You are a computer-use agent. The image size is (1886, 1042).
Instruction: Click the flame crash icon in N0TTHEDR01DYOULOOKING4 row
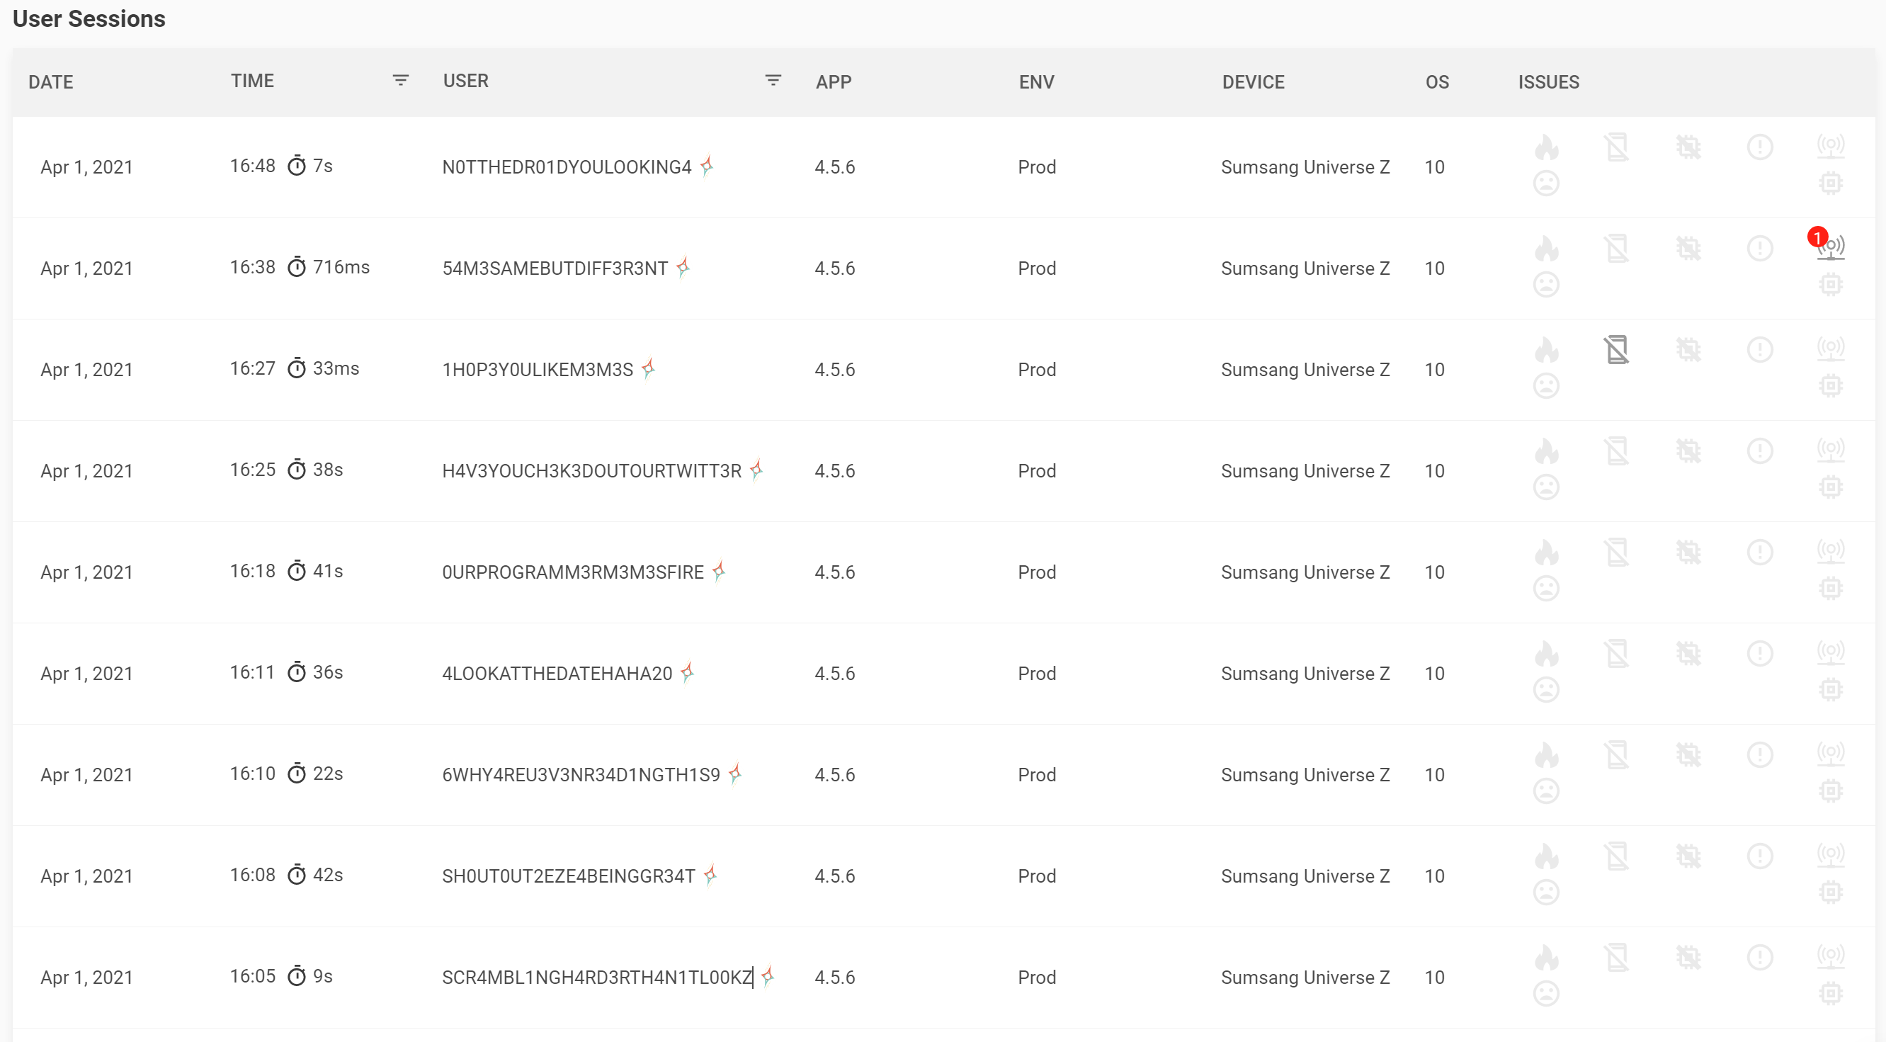pyautogui.click(x=1546, y=147)
